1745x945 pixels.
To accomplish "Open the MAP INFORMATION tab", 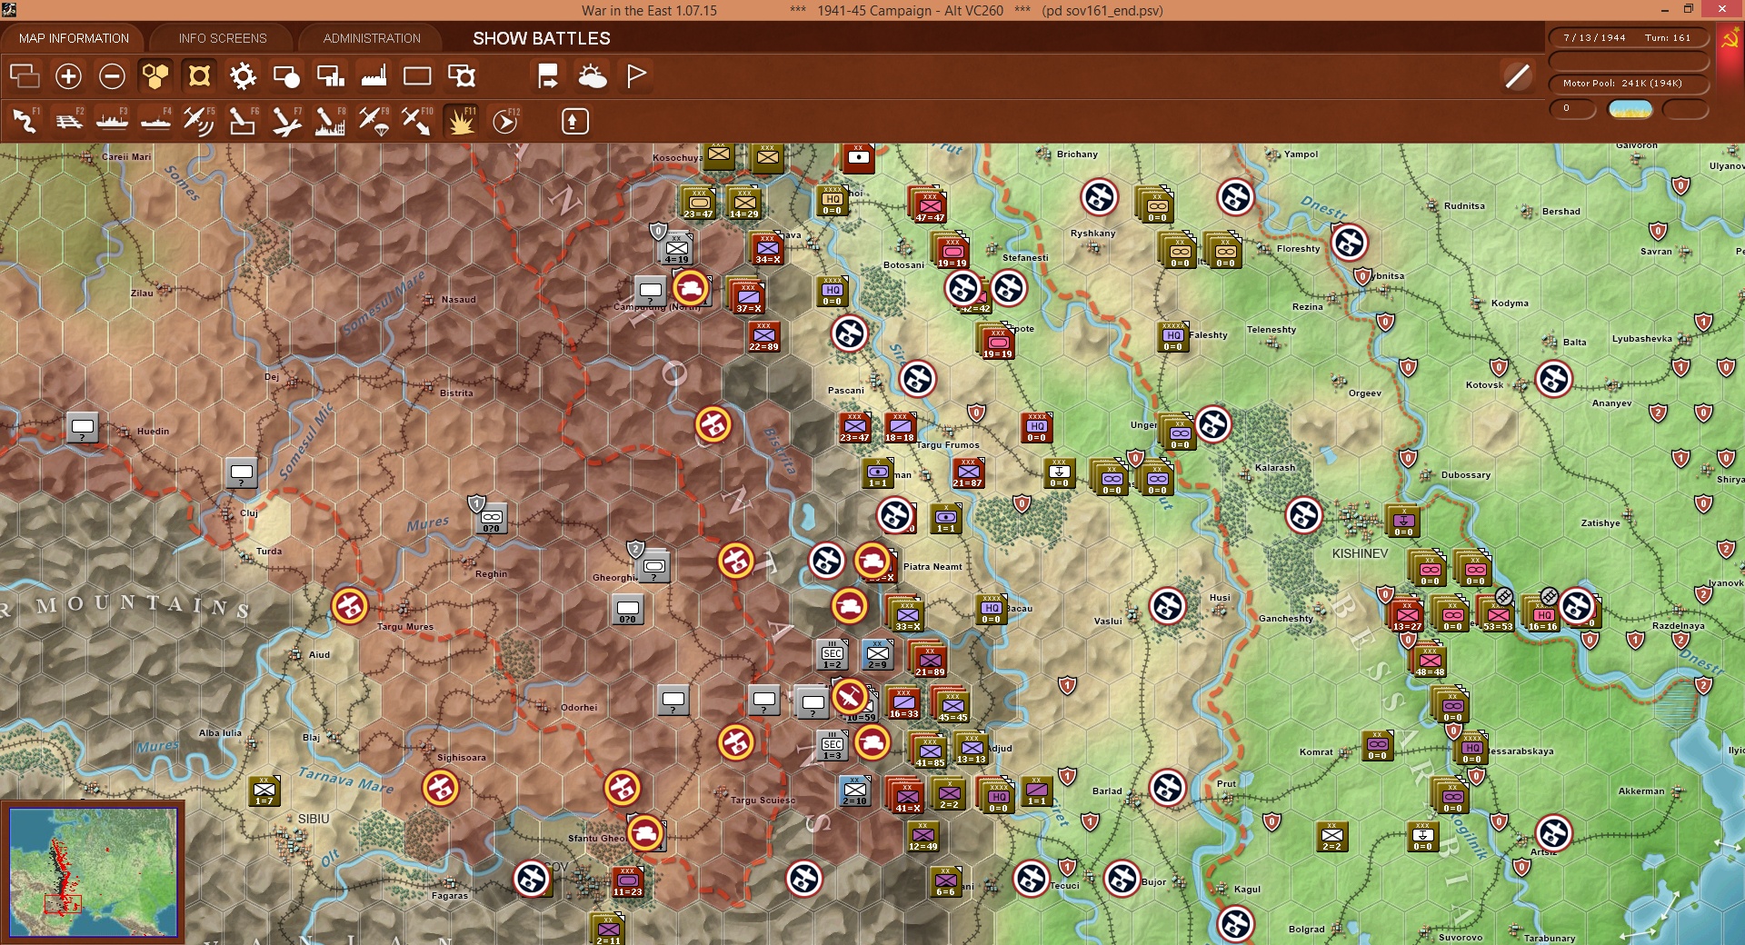I will (74, 38).
